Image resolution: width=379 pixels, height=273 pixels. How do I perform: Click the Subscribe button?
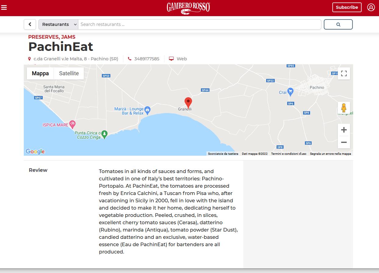pyautogui.click(x=347, y=7)
